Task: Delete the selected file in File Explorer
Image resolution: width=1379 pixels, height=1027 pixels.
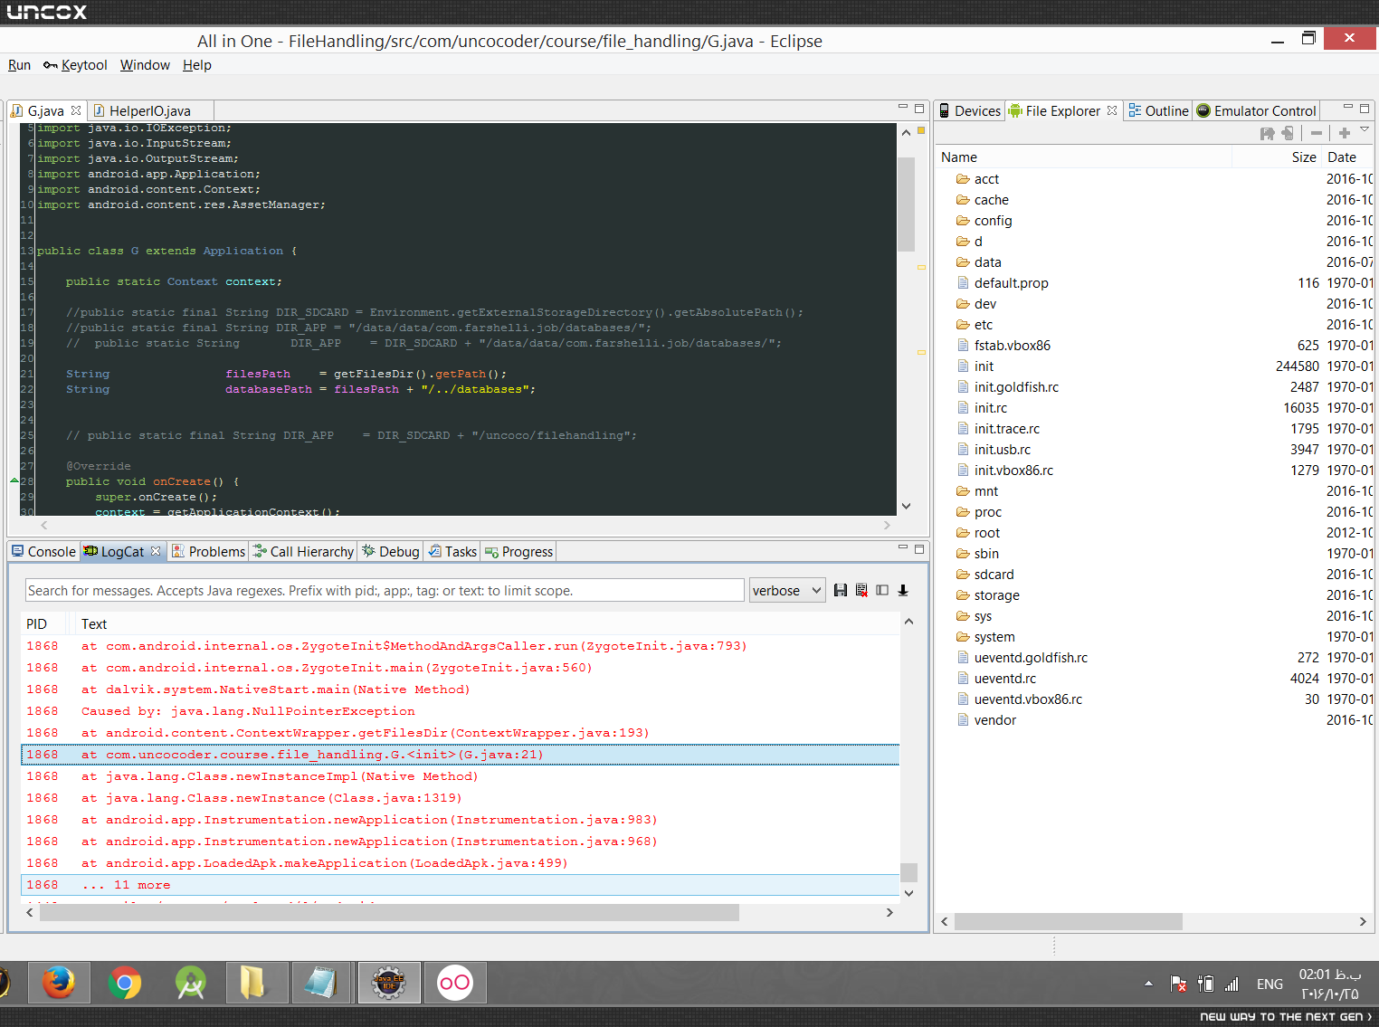Action: (x=1317, y=133)
